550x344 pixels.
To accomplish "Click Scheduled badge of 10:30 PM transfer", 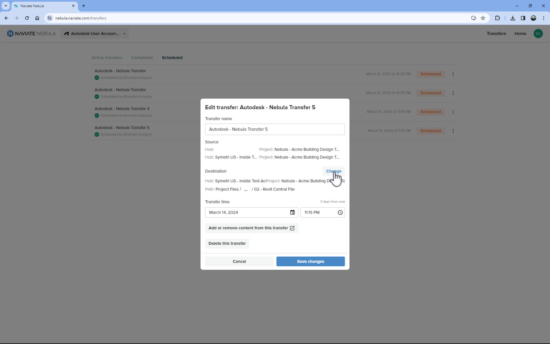I will (x=431, y=74).
